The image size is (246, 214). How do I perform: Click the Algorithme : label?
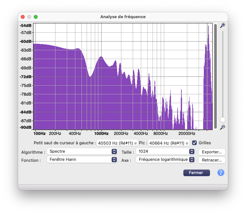tap(33, 152)
